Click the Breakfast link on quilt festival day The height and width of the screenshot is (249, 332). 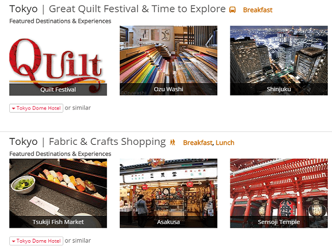point(258,10)
